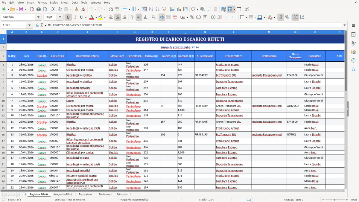Run the spelling check
Image resolution: width=359 pixels, height=202 pixels.
pos(117,9)
